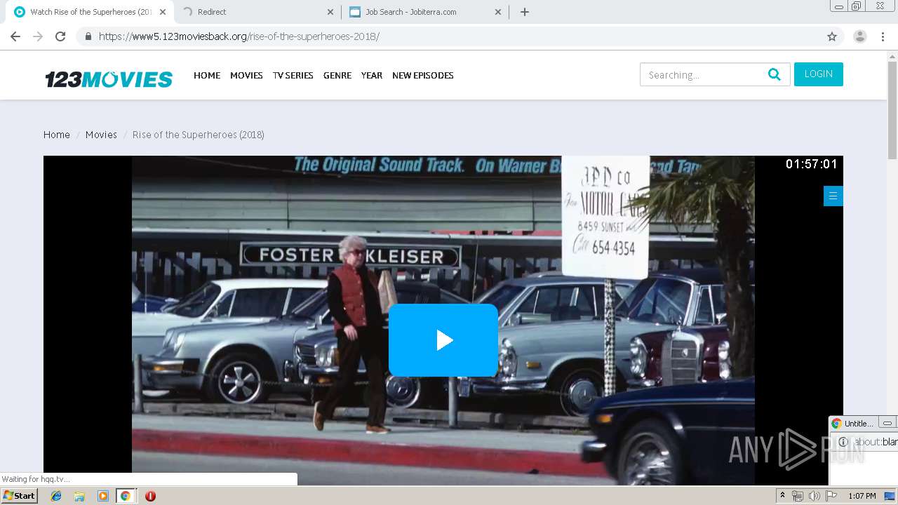The image size is (898, 505).
Task: Play the video with the blue button
Action: (443, 340)
